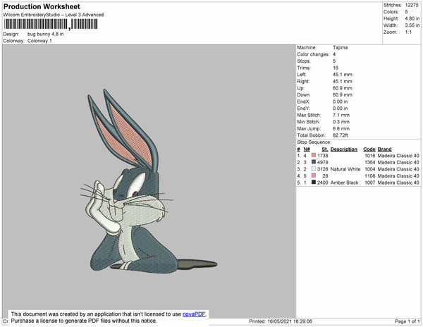Click the Min Stitch value 0.3 mm

341,122
